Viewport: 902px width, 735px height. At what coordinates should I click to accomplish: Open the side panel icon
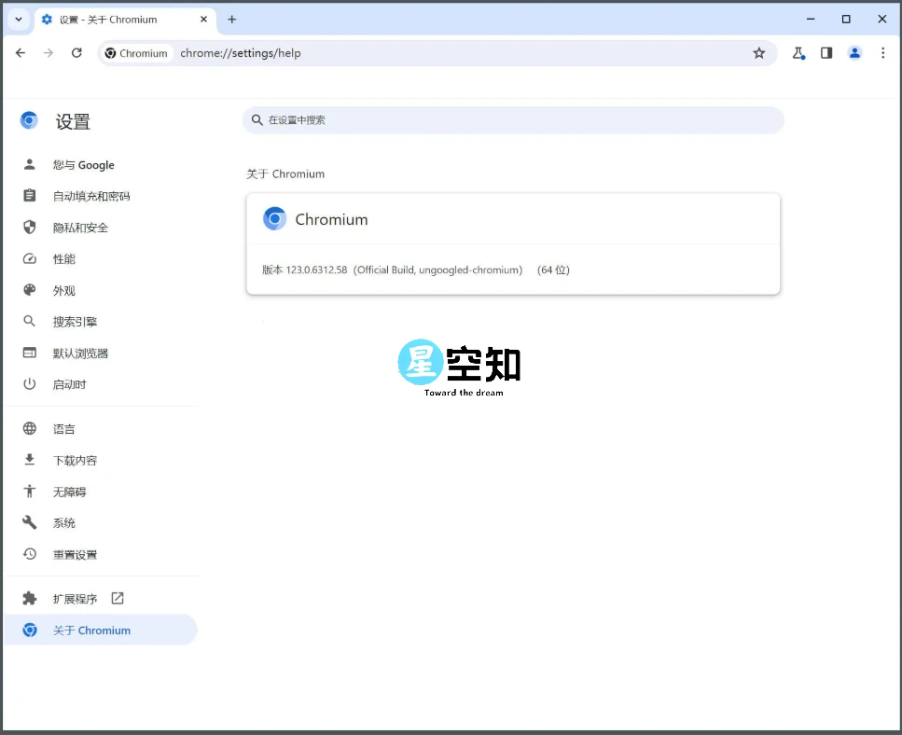click(826, 53)
